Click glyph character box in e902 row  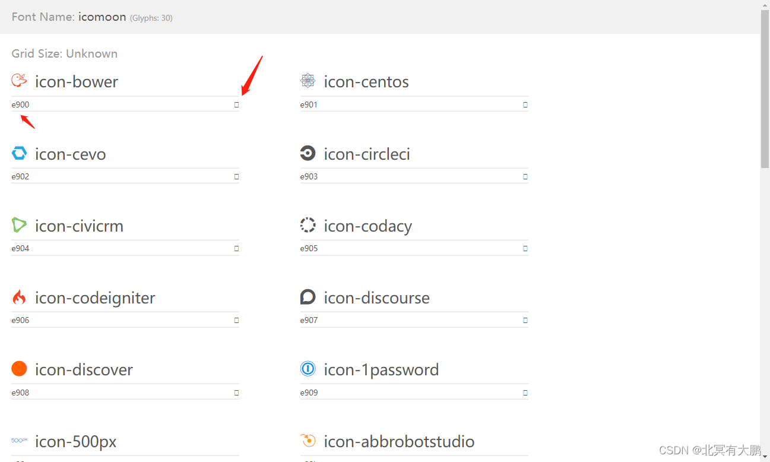(x=236, y=176)
